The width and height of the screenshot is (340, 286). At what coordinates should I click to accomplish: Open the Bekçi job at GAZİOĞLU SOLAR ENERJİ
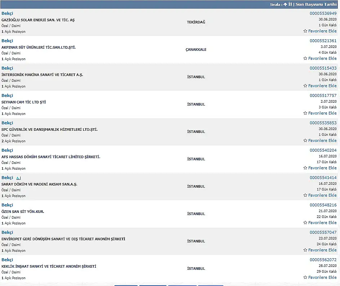7,13
